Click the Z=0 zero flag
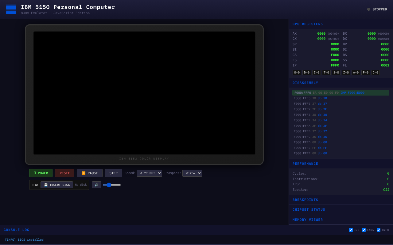The width and height of the screenshot is (393, 245). [346, 73]
